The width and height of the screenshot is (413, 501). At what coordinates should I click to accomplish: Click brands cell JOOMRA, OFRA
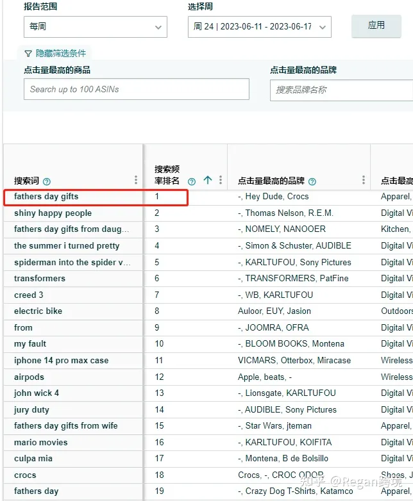pyautogui.click(x=273, y=327)
